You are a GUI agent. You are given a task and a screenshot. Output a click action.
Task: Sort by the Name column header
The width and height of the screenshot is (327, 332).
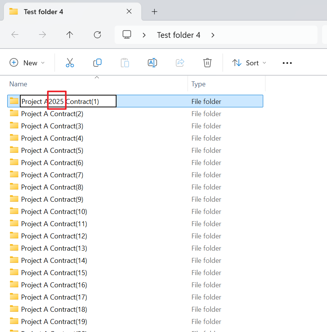18,84
